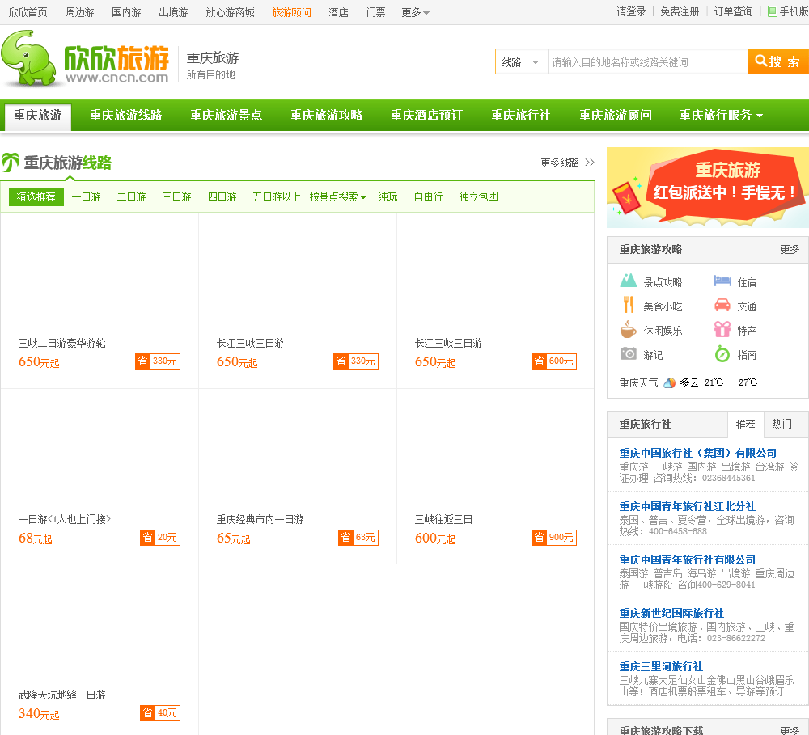Click the 交通 car icon
The image size is (809, 735).
[722, 306]
